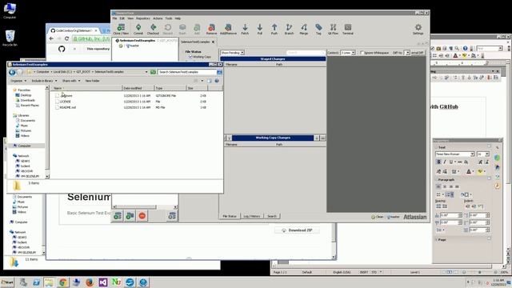Click the Add/Remove icon in SourceTree toolbar
Screen dimensions: 512x288
[x=228, y=29]
